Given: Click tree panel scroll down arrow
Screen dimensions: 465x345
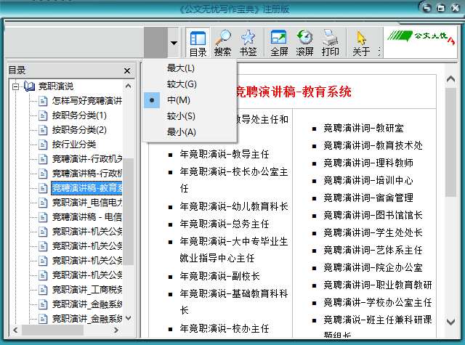Looking at the screenshot, I should click(129, 318).
